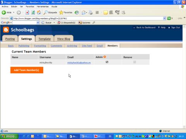186x139 pixels.
Task: Open Favoritos star icon
Action: tap(61, 12)
